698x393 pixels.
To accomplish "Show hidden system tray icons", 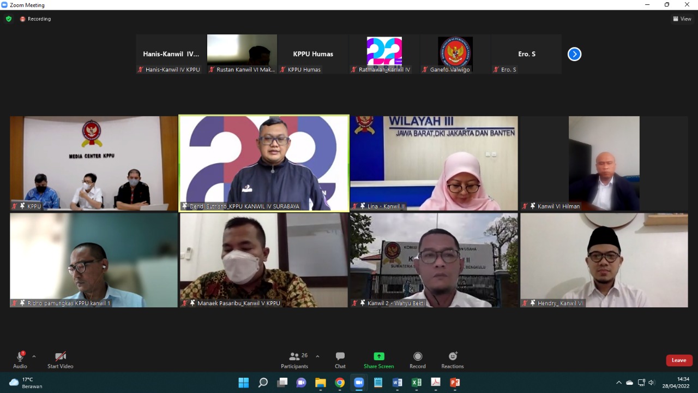I will (618, 383).
